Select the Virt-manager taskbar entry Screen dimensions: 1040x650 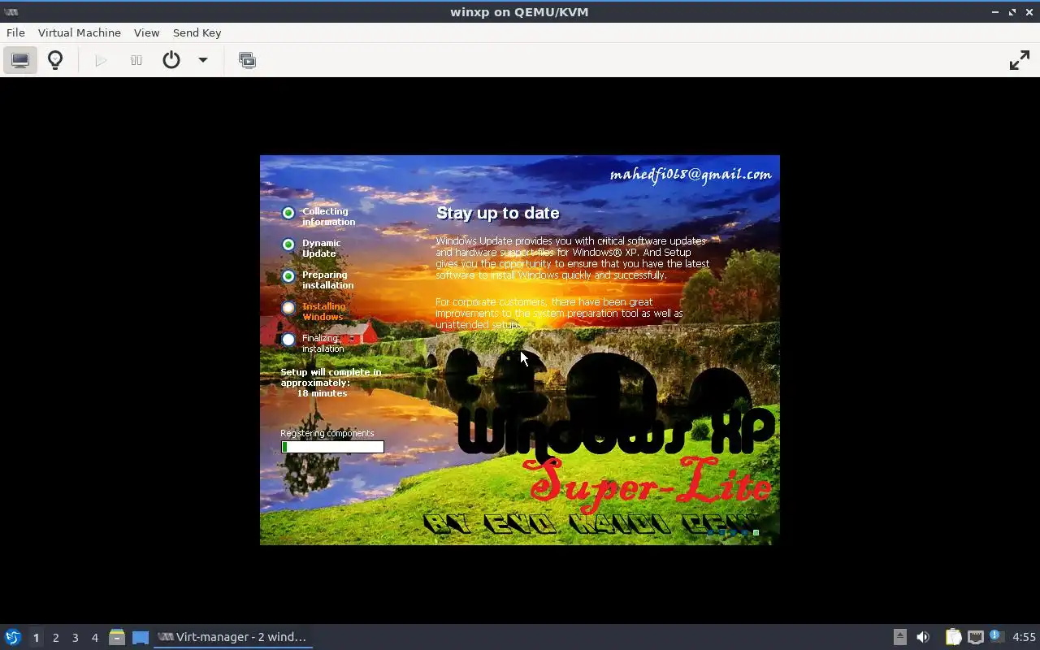(233, 637)
